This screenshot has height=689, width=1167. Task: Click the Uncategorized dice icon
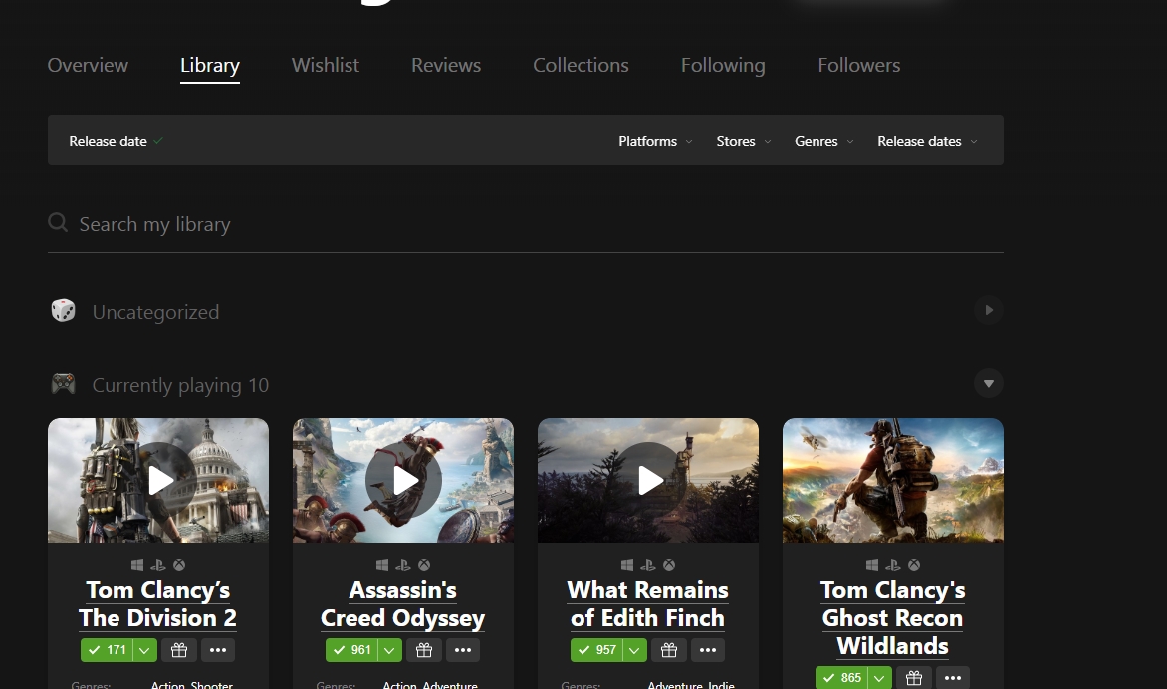[x=64, y=310]
